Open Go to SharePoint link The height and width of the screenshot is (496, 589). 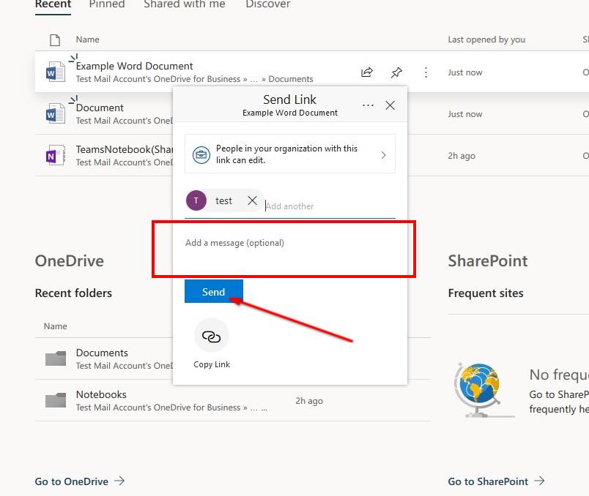pos(496,481)
